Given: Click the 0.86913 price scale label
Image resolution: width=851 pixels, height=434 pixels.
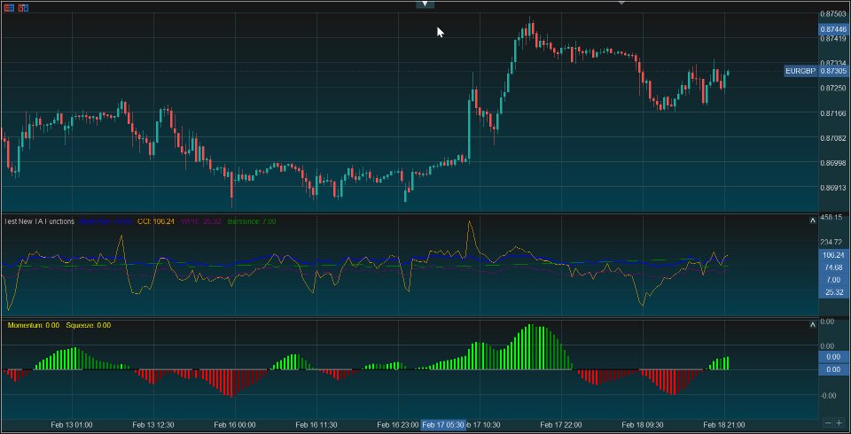Looking at the screenshot, I should tap(833, 188).
